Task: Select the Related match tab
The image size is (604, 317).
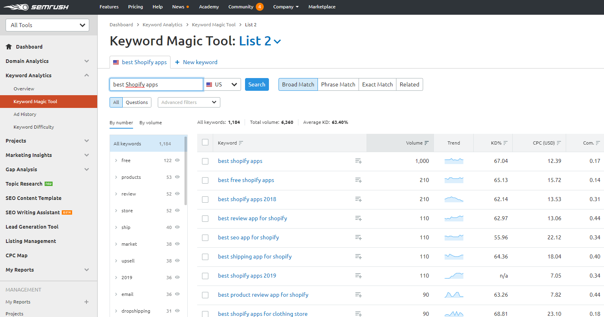Action: tap(409, 84)
